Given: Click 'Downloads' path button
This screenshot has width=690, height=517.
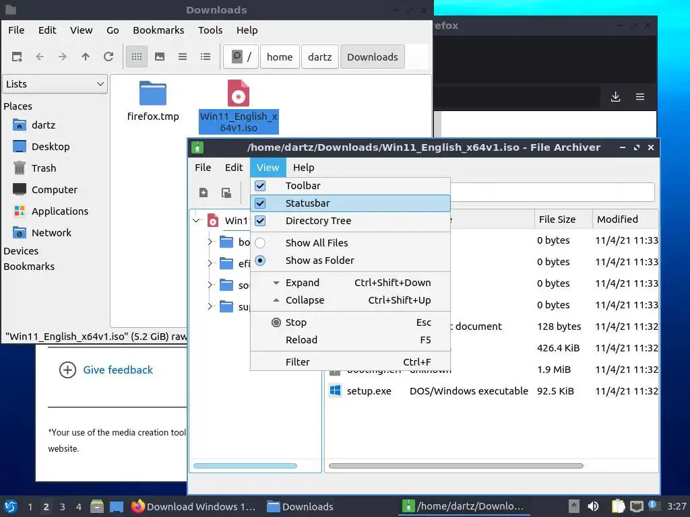Looking at the screenshot, I should [372, 57].
